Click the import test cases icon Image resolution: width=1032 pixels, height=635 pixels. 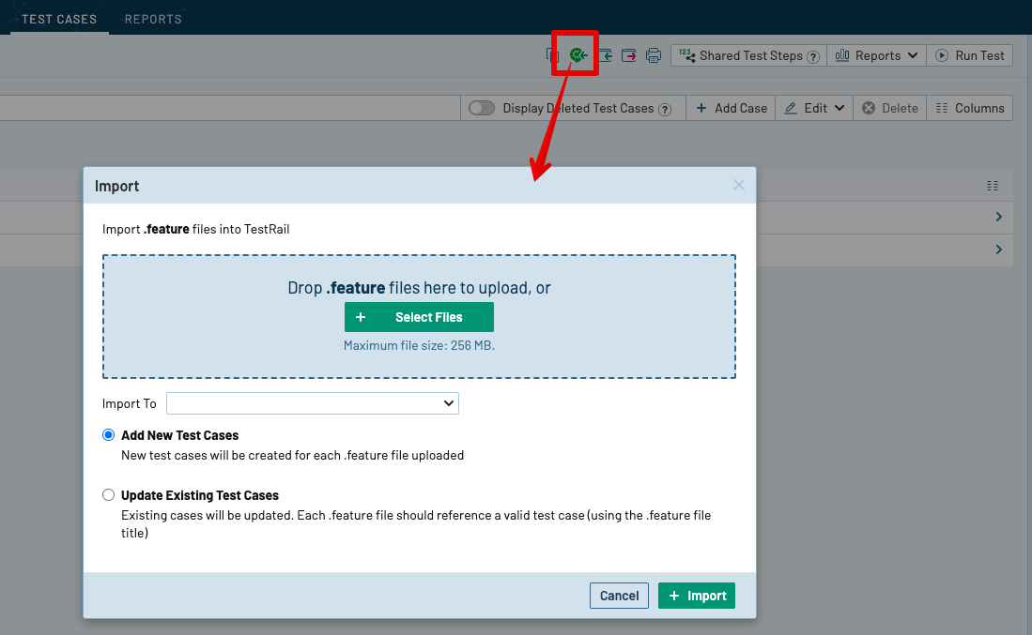606,55
